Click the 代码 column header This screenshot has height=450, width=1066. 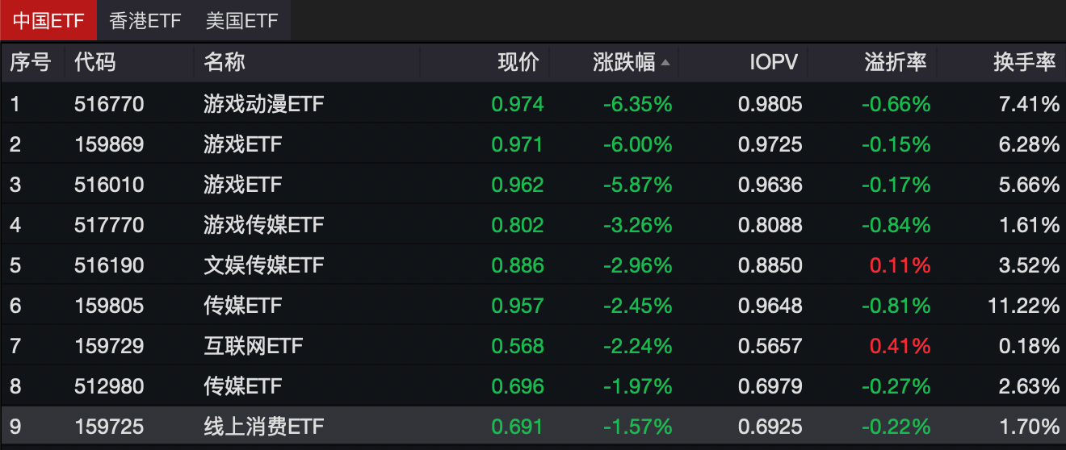[94, 63]
